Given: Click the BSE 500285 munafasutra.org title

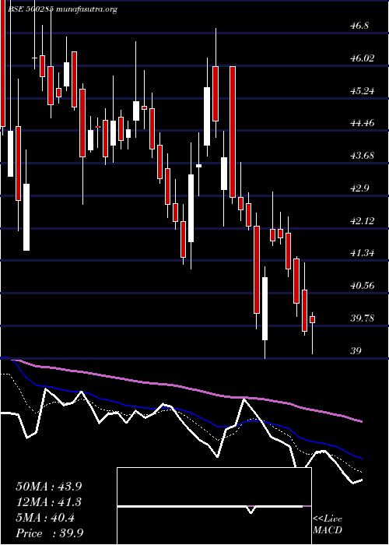Looking at the screenshot, I should 61,9.
